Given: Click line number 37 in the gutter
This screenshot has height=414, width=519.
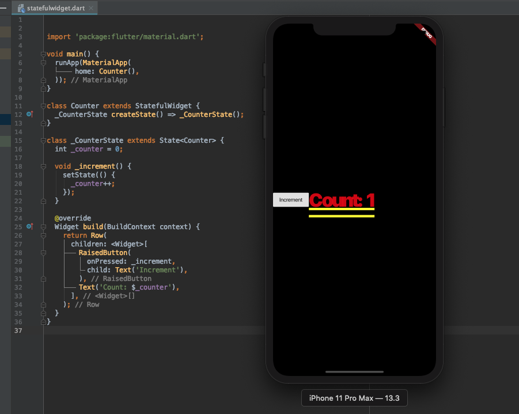Looking at the screenshot, I should 18,331.
